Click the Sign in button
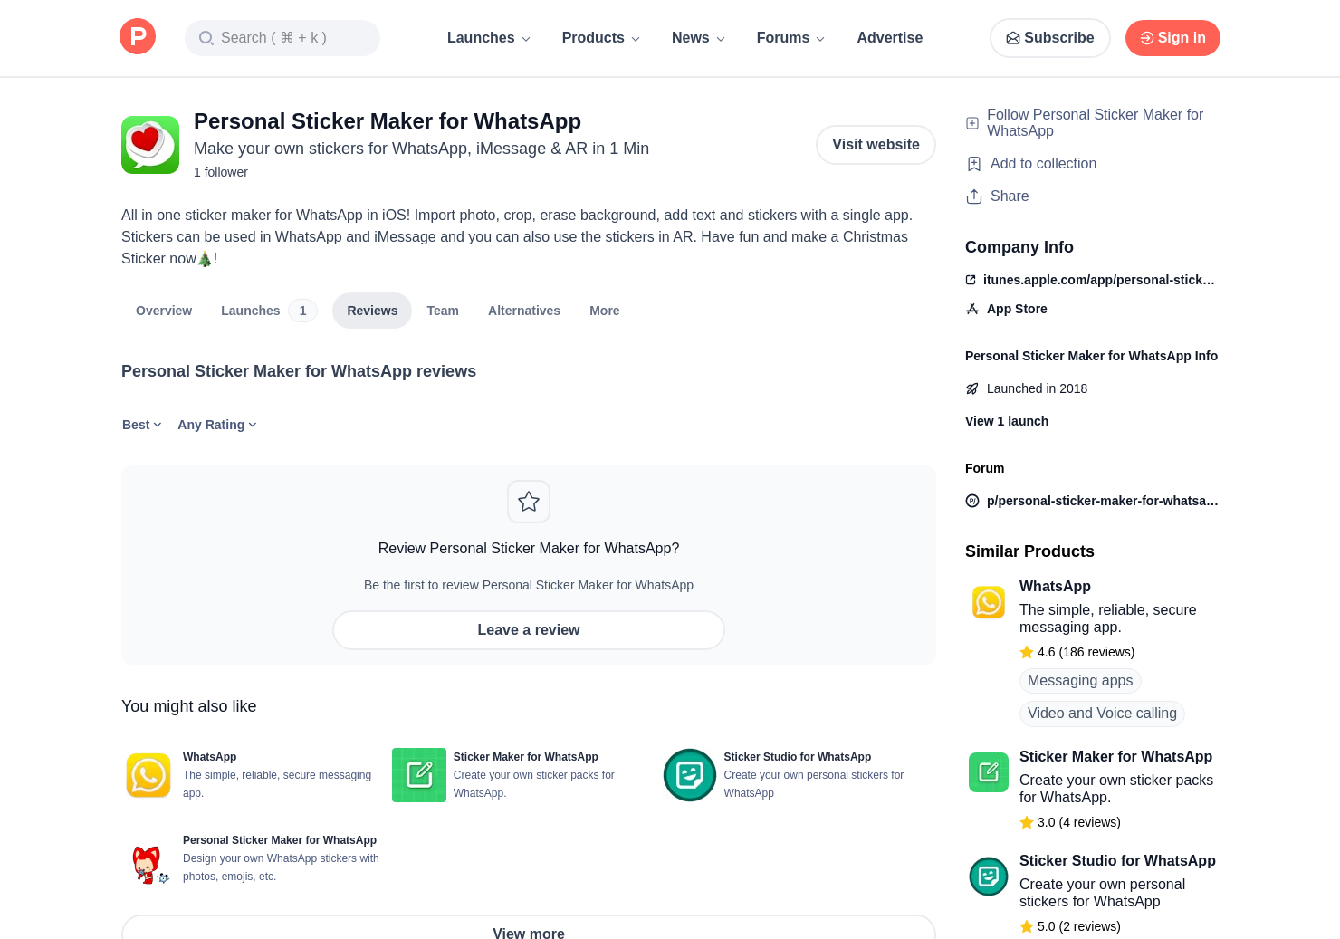 pyautogui.click(x=1172, y=38)
